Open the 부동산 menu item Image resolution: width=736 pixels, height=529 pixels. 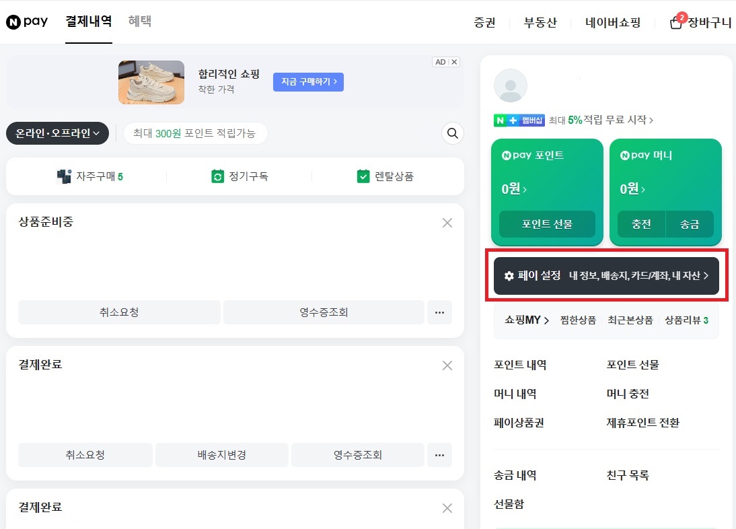[x=540, y=22]
